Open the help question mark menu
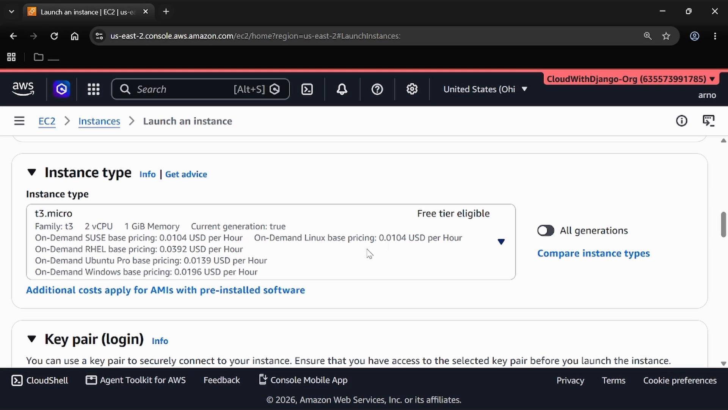The image size is (728, 410). pos(377,89)
